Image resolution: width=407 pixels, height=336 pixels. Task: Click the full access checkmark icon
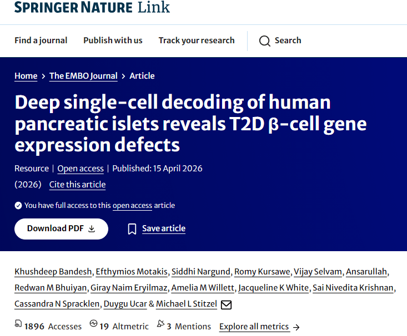(18, 206)
